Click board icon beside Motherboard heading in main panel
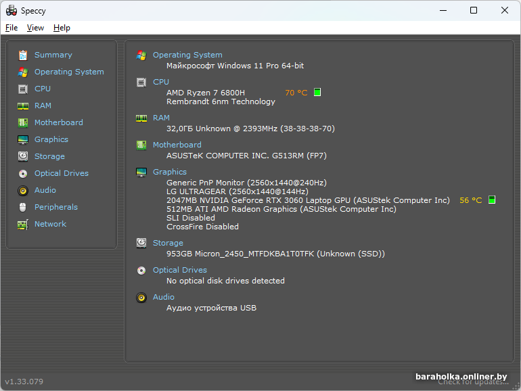521x391 pixels. coord(141,145)
